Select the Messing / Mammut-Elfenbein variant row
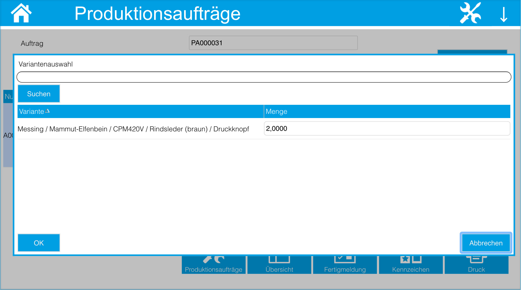Screen dimensions: 521x290 coord(133,129)
